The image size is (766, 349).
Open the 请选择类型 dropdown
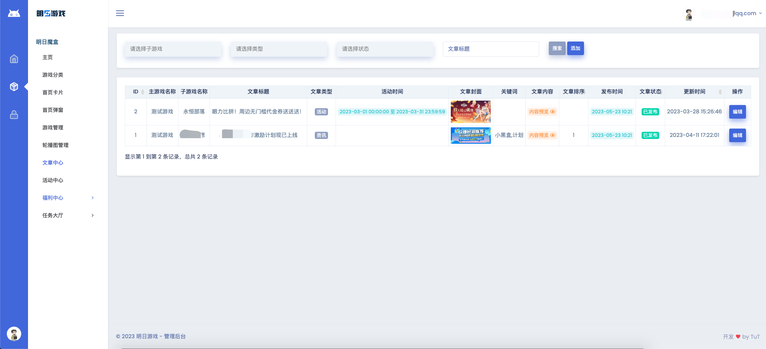pyautogui.click(x=279, y=49)
